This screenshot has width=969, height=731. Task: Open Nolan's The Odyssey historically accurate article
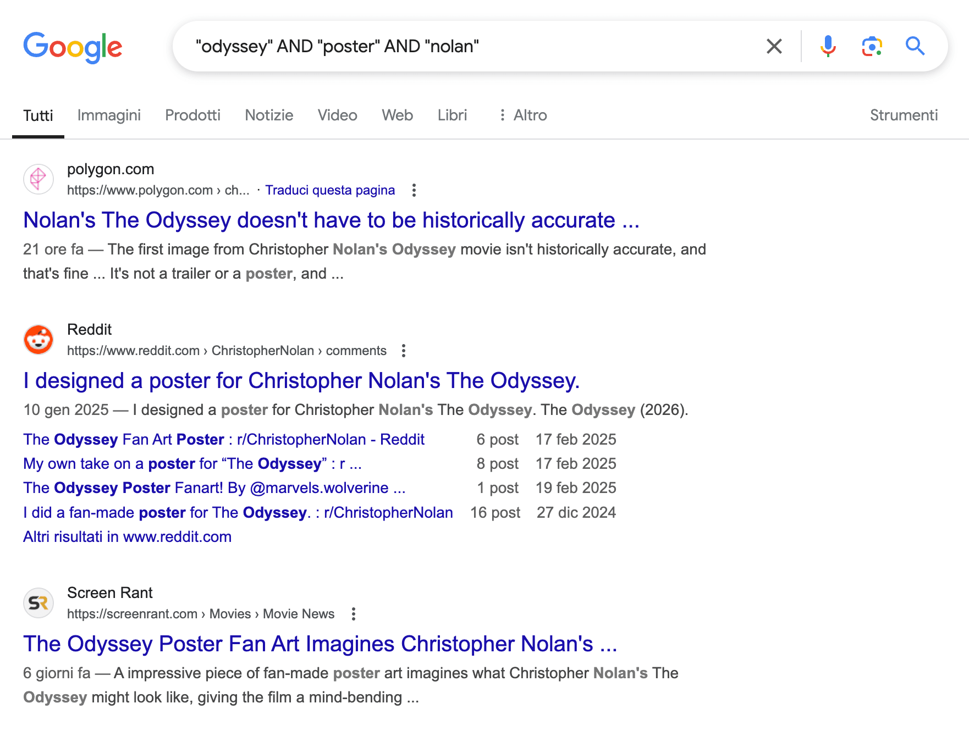[331, 220]
